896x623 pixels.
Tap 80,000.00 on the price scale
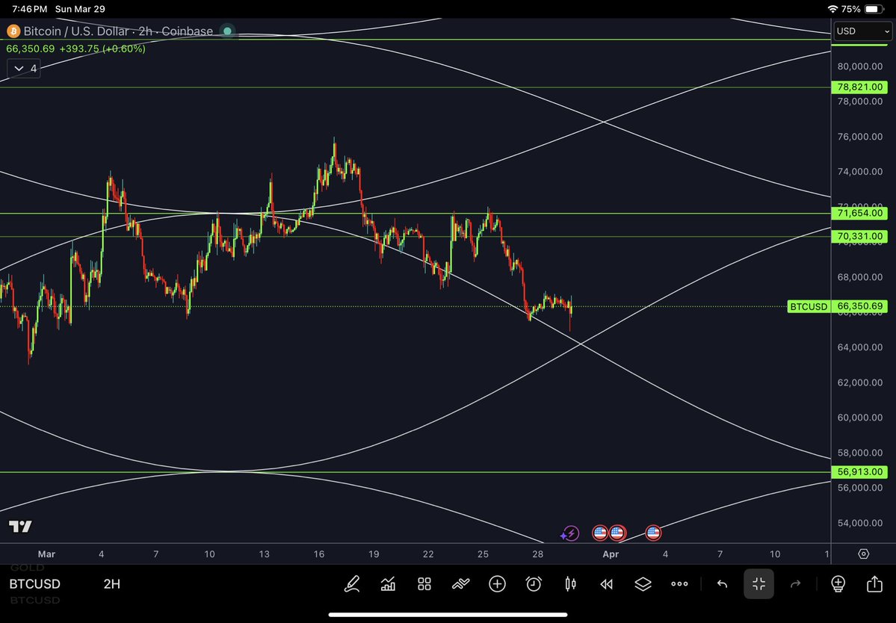click(x=859, y=66)
